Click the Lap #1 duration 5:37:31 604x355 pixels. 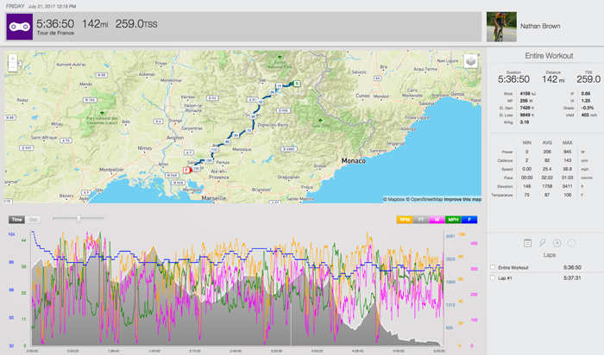pos(572,277)
